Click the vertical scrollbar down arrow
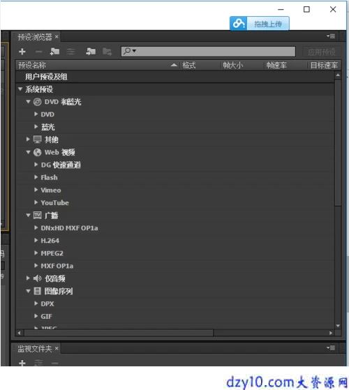Image resolution: width=349 pixels, height=390 pixels. (x=338, y=326)
